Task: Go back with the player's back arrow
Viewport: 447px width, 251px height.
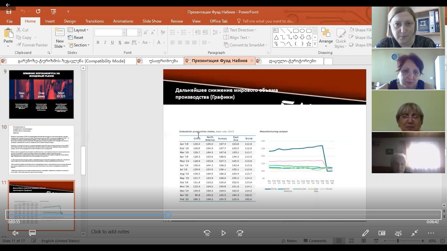Action: tap(8, 5)
